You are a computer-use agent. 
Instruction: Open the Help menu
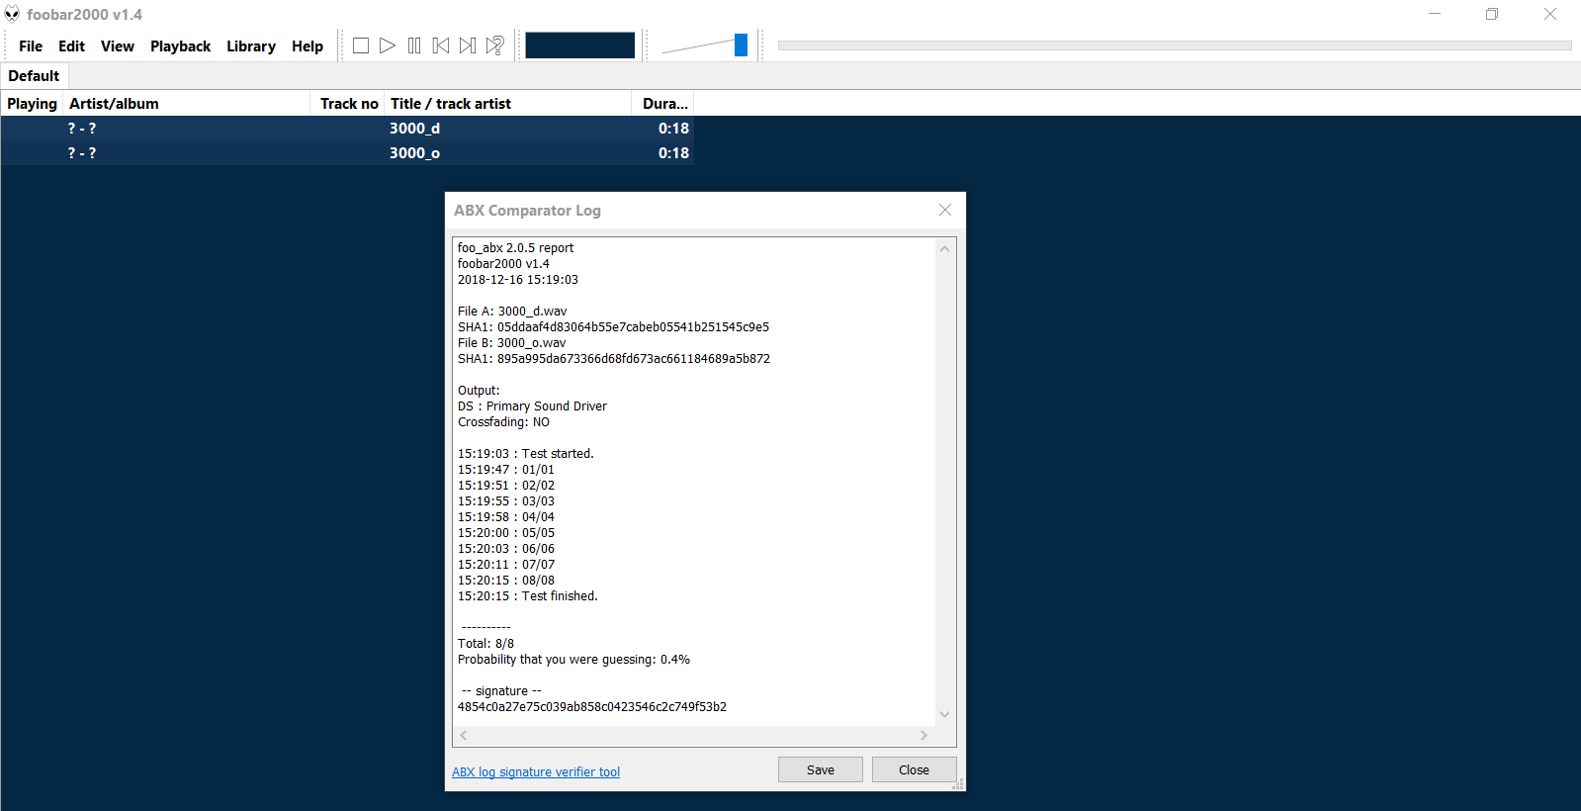[x=307, y=46]
